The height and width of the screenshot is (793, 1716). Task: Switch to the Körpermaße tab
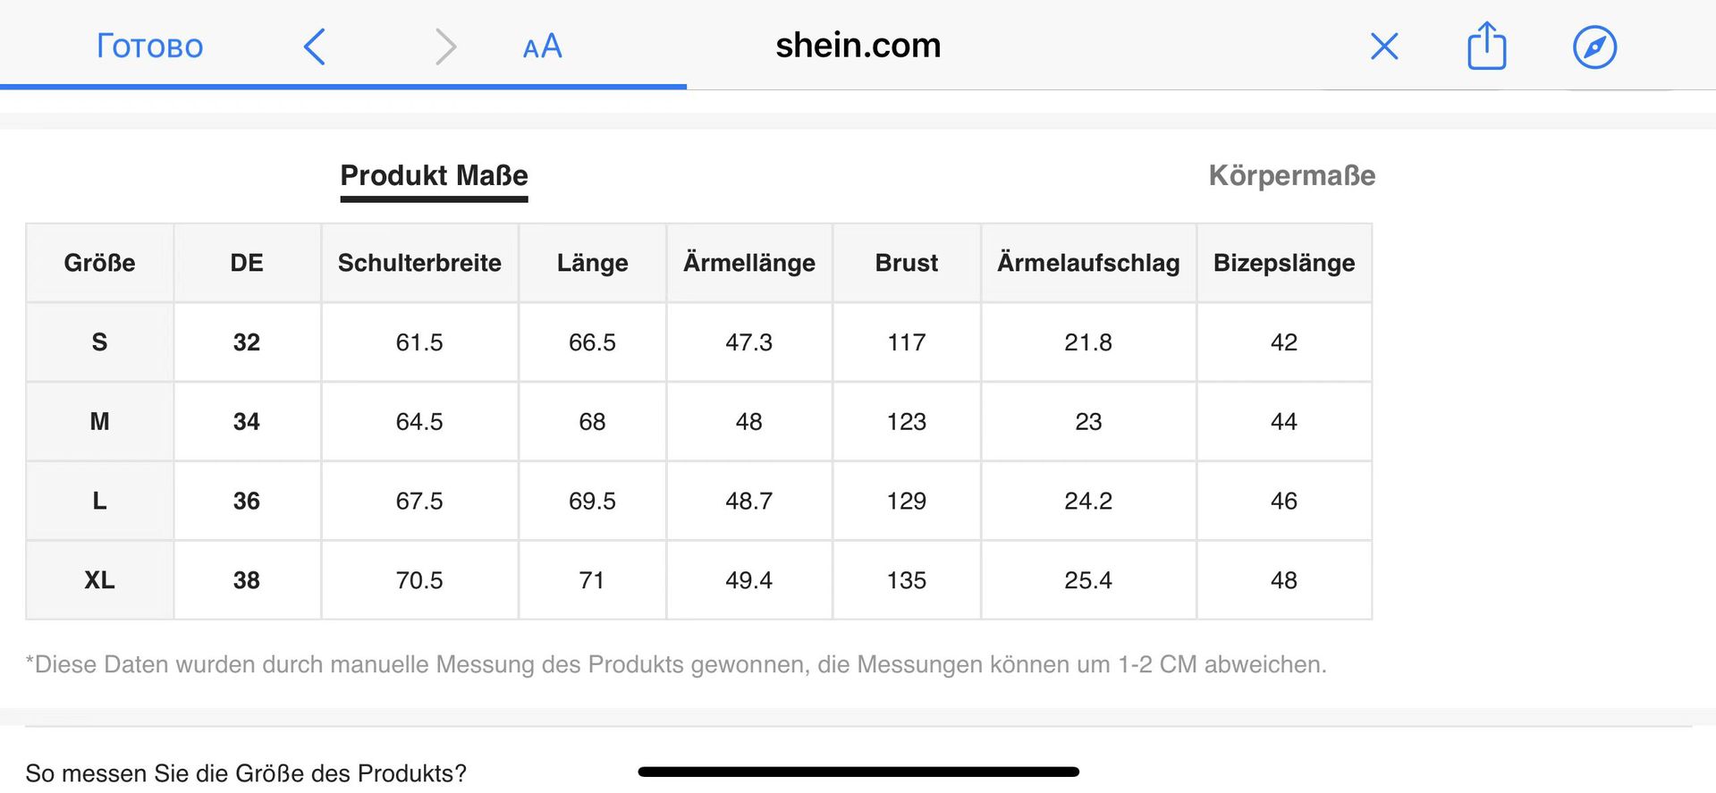click(1292, 175)
